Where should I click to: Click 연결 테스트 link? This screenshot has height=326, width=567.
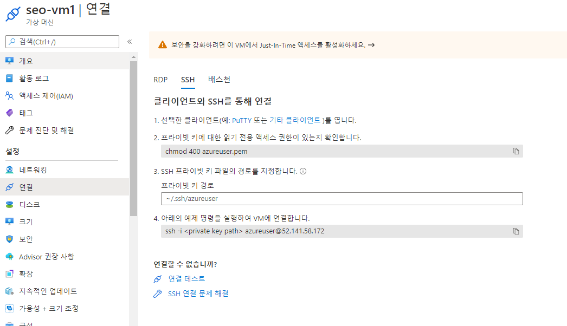pyautogui.click(x=186, y=279)
